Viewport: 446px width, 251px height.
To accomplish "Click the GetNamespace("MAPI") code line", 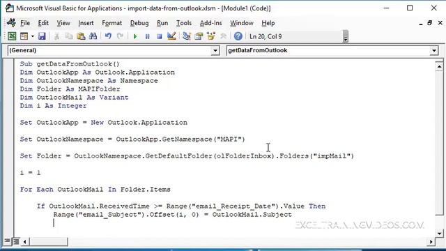I will coord(132,139).
